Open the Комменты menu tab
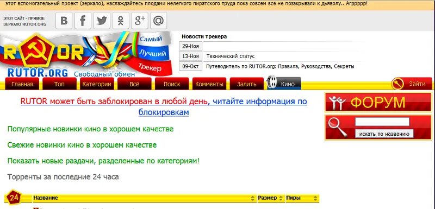This screenshot has height=209, width=435. (209, 84)
